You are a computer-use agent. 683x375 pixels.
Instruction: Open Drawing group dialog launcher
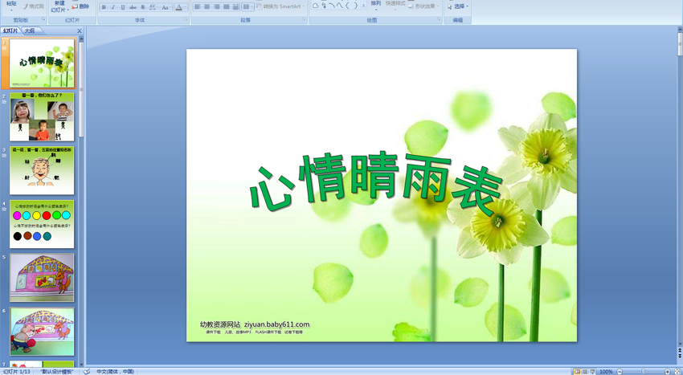click(439, 20)
